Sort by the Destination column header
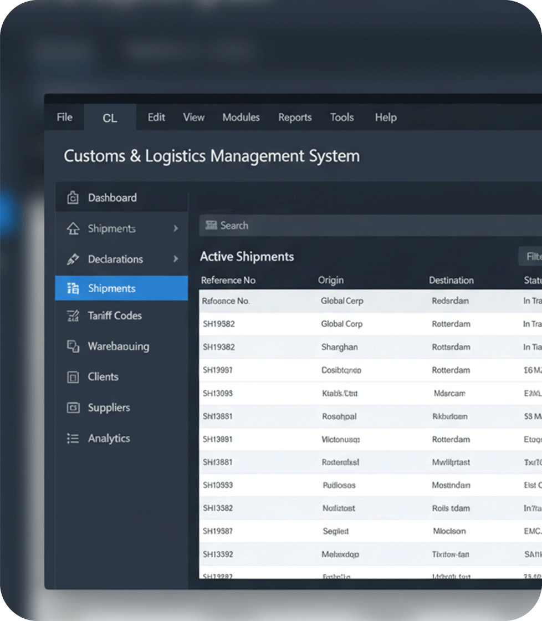Viewport: 542px width, 621px height. click(x=451, y=281)
